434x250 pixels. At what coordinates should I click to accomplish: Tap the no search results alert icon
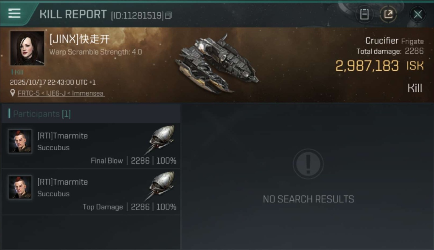pos(308,164)
